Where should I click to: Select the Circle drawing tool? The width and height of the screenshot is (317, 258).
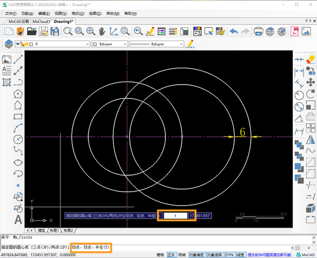click(x=18, y=139)
